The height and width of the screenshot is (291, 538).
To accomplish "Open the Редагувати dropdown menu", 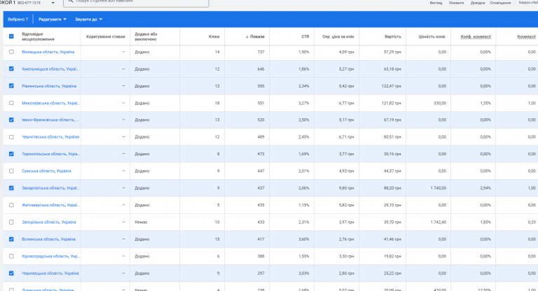I will point(53,20).
